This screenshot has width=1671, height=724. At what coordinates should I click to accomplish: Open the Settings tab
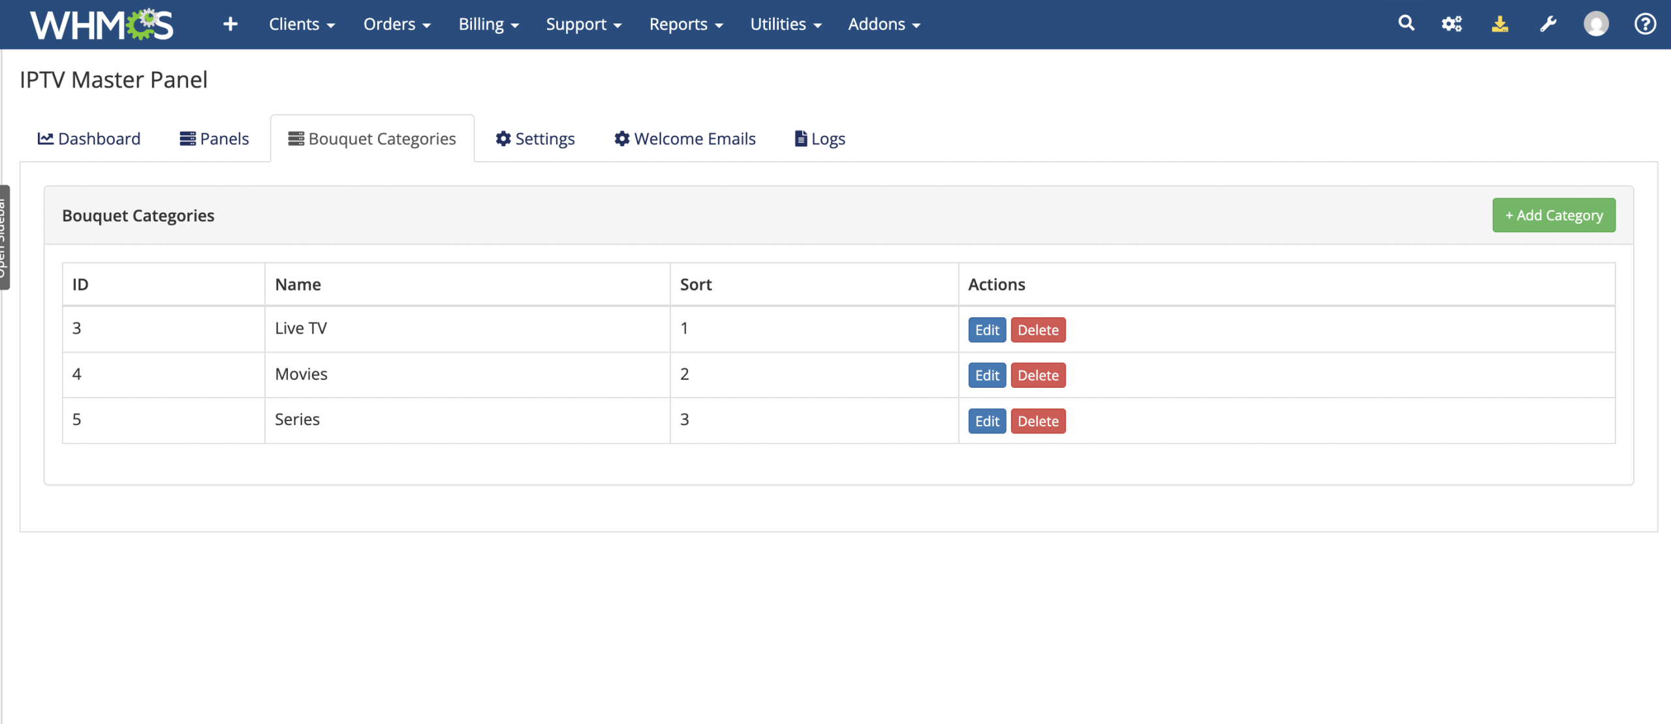click(535, 138)
